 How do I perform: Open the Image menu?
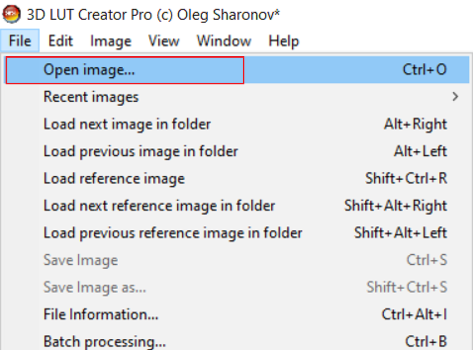pyautogui.click(x=111, y=41)
